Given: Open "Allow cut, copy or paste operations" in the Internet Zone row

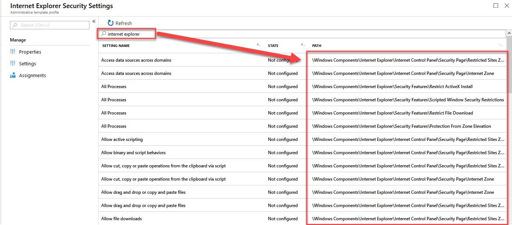Looking at the screenshot, I should pos(163,179).
